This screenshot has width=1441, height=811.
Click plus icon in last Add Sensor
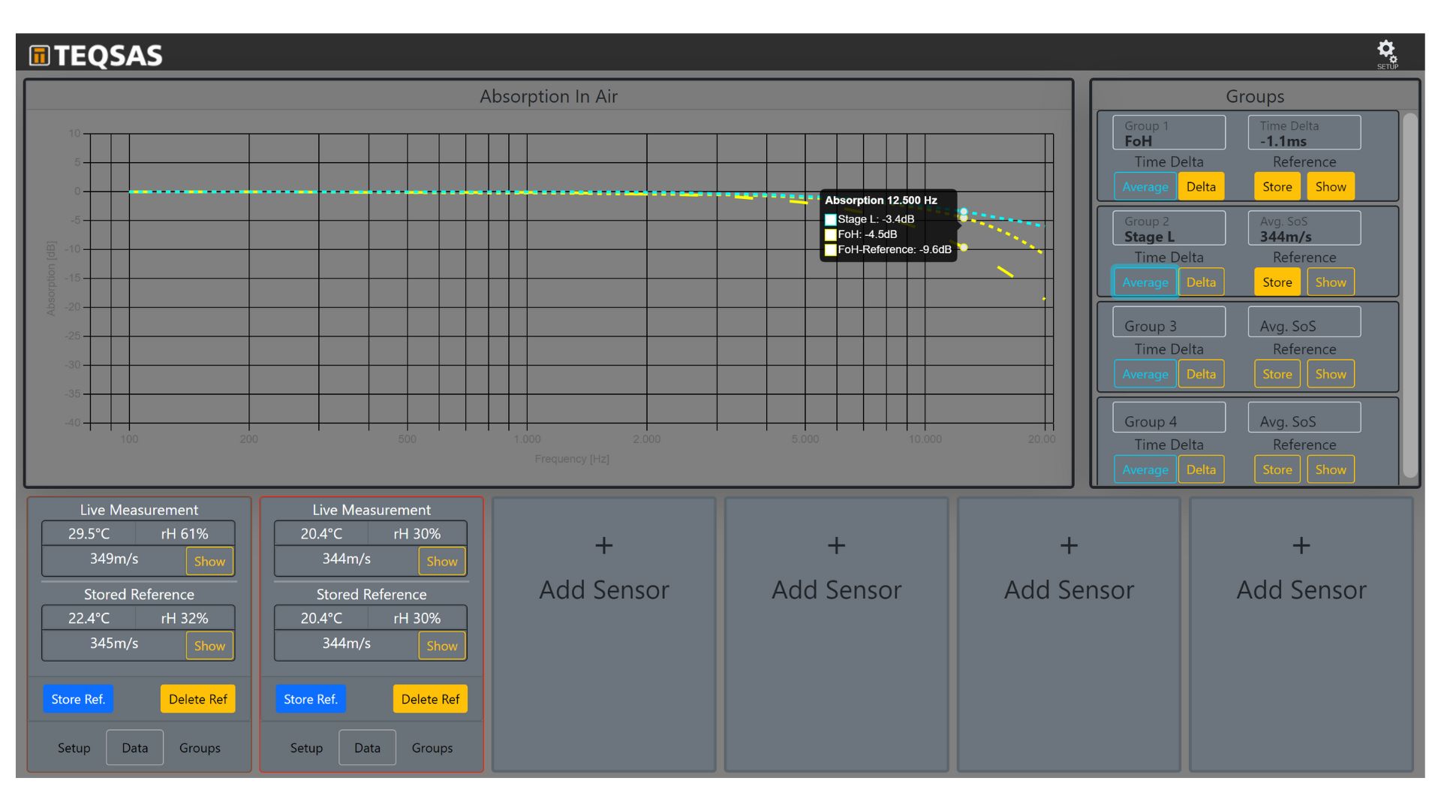[1301, 545]
